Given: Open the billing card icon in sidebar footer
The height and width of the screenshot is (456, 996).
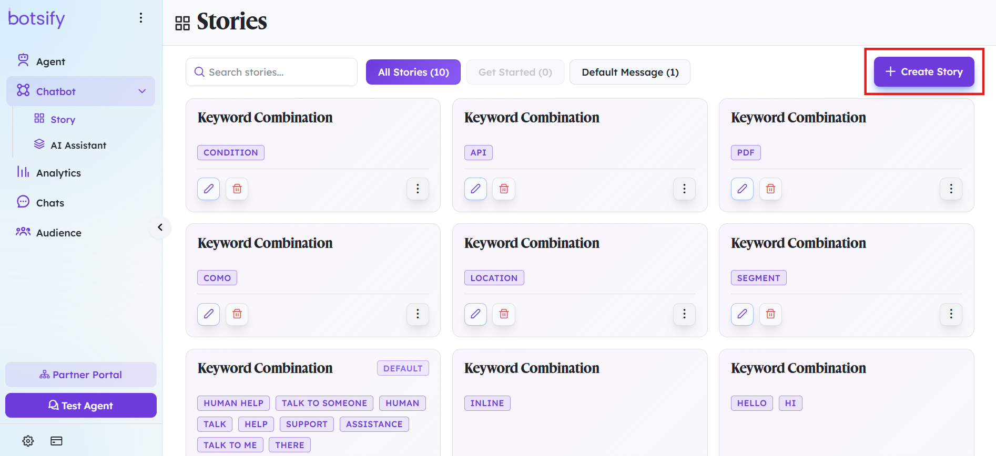Looking at the screenshot, I should tap(56, 441).
